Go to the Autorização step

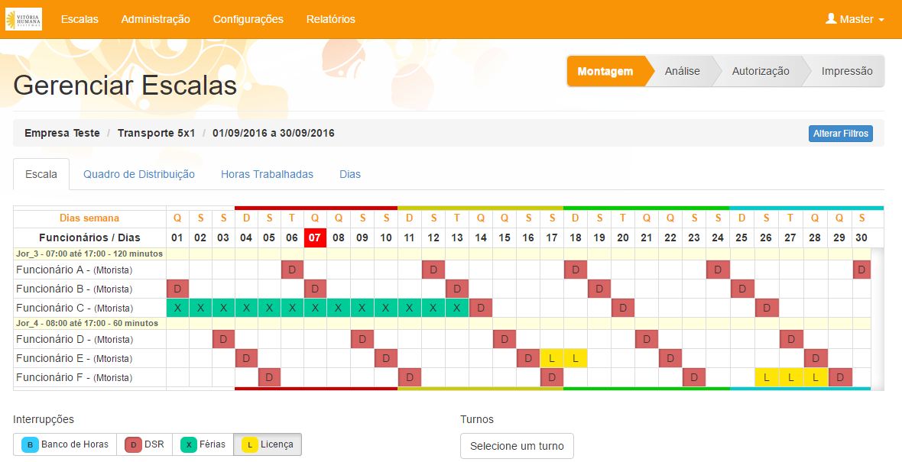click(760, 71)
